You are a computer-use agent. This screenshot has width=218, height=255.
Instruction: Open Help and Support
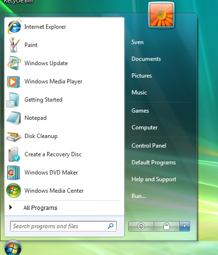(x=154, y=179)
